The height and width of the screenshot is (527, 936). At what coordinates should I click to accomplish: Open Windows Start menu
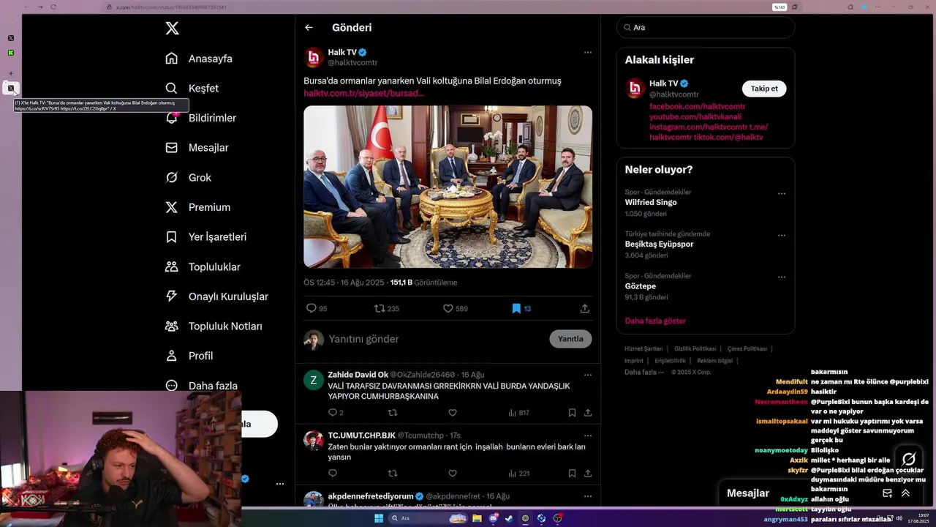379,518
